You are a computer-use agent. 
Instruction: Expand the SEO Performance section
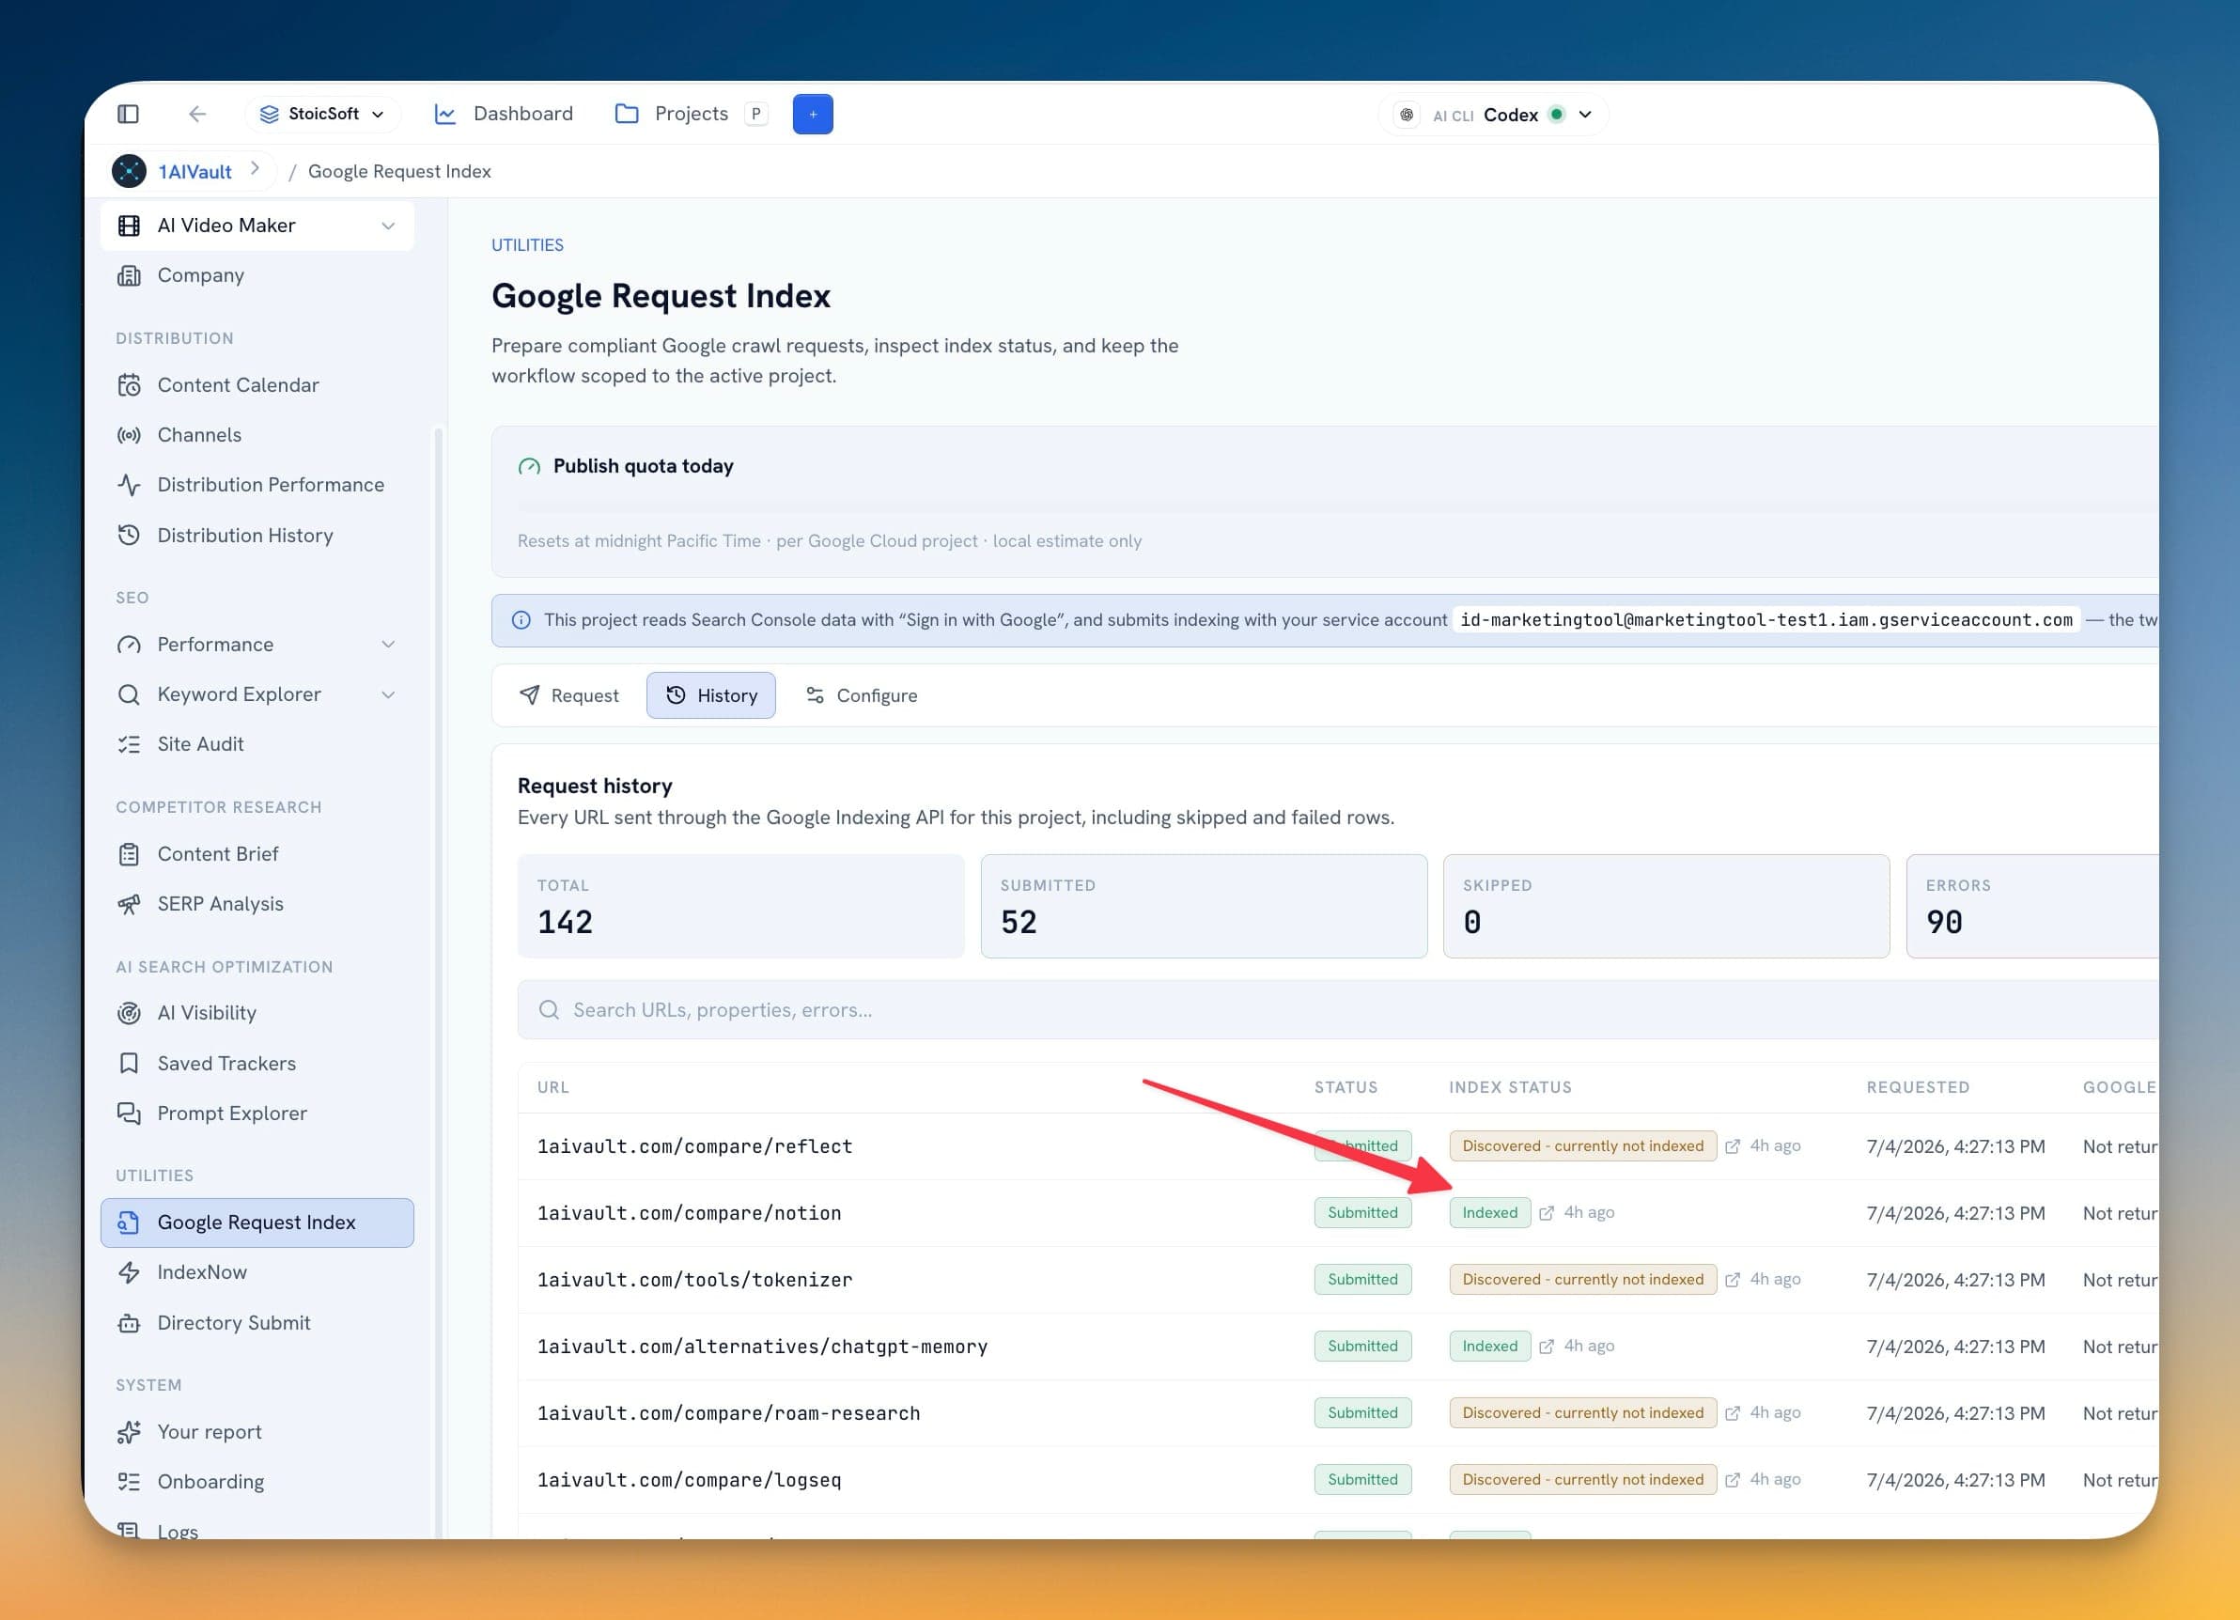(257, 644)
